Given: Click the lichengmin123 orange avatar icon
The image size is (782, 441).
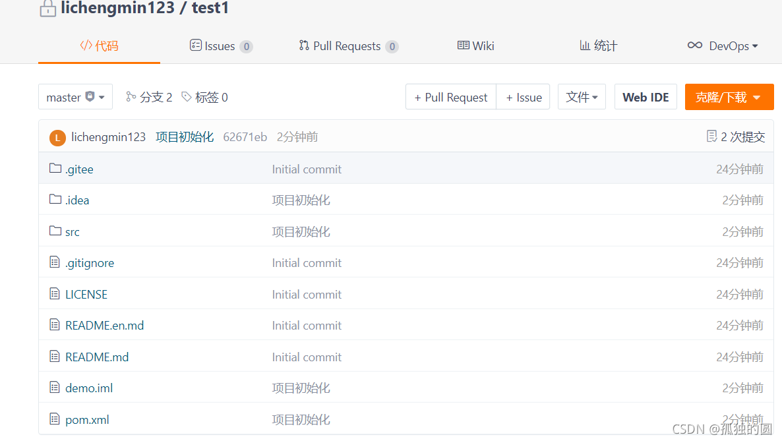Looking at the screenshot, I should [57, 138].
